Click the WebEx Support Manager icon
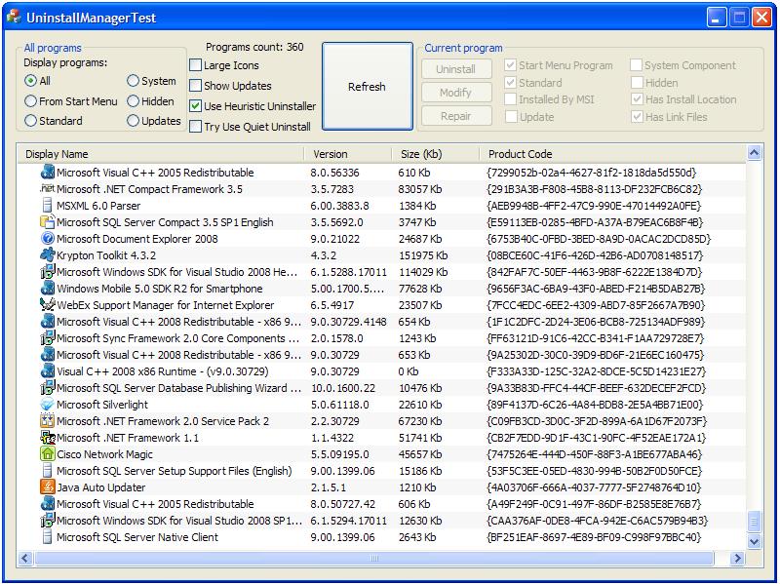Image resolution: width=780 pixels, height=584 pixels. (47, 305)
